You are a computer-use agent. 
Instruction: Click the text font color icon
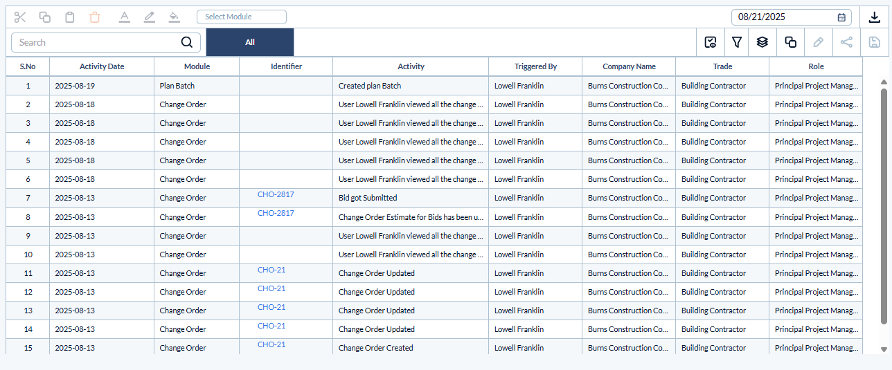coord(125,17)
